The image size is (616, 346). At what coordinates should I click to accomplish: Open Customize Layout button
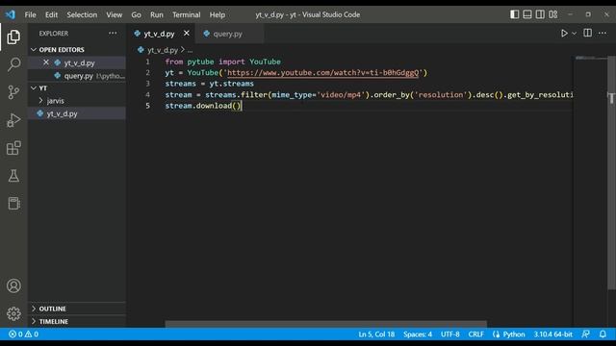coord(553,14)
